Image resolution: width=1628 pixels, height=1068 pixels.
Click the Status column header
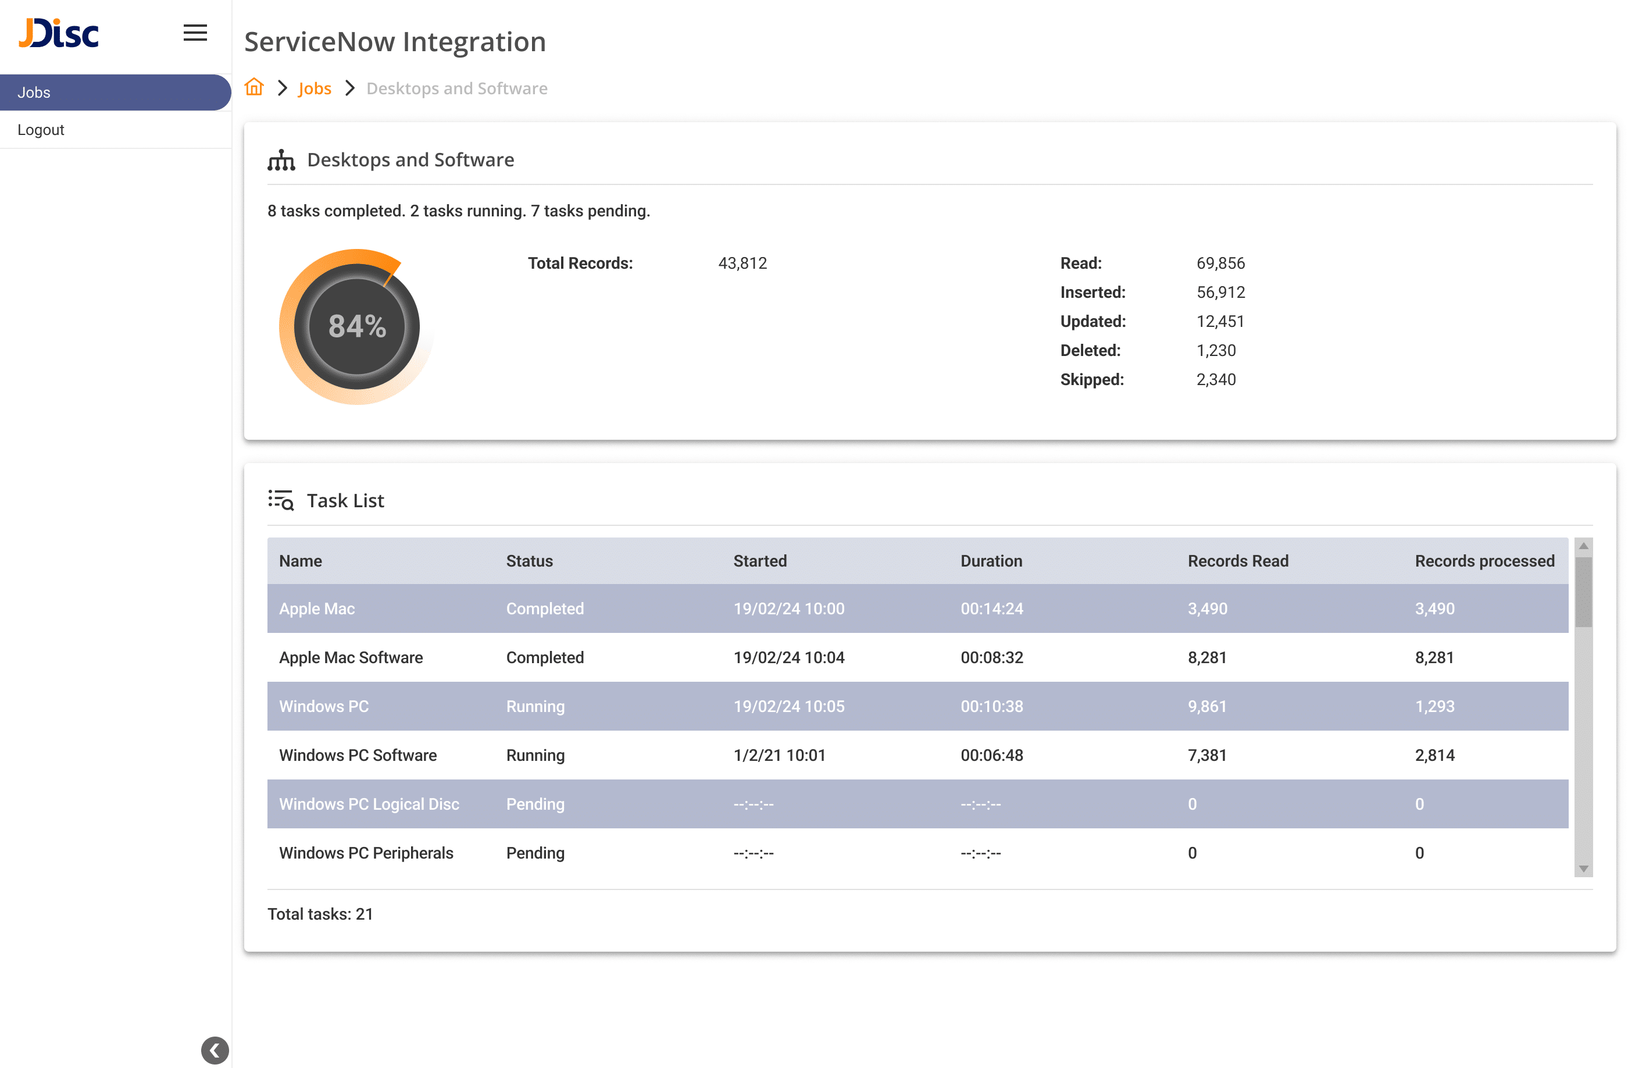529,560
